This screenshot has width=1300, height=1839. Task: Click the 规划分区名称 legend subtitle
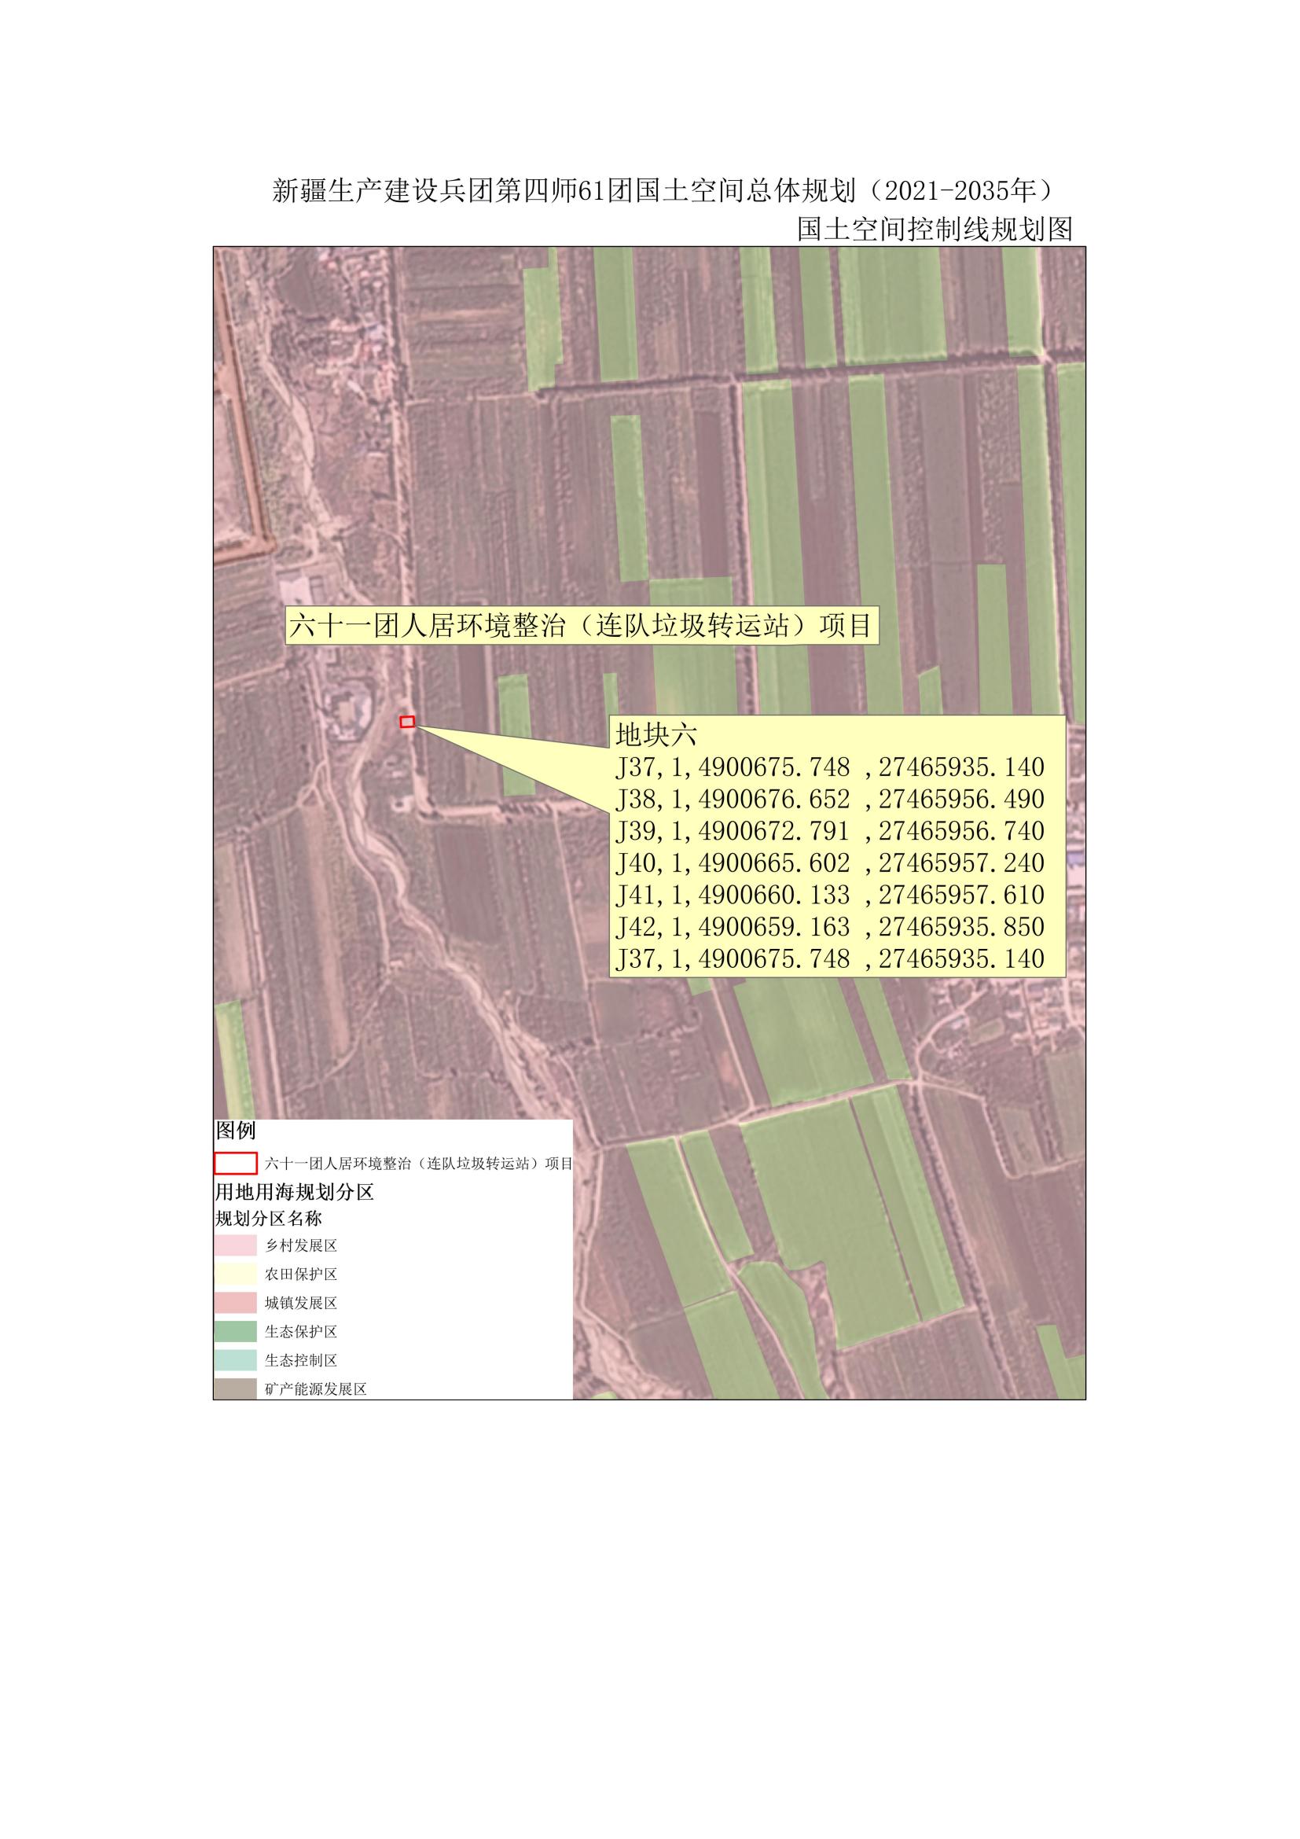(269, 1219)
